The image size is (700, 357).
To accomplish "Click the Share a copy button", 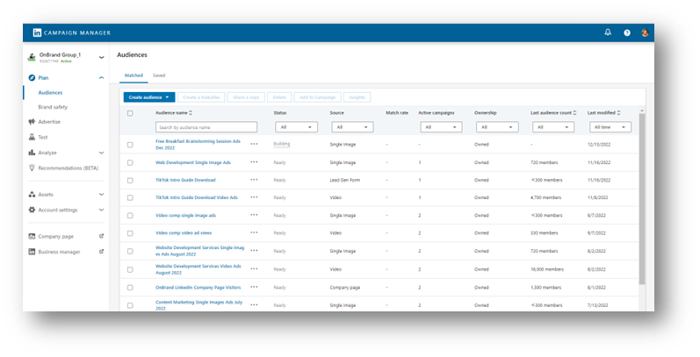I will [x=246, y=97].
